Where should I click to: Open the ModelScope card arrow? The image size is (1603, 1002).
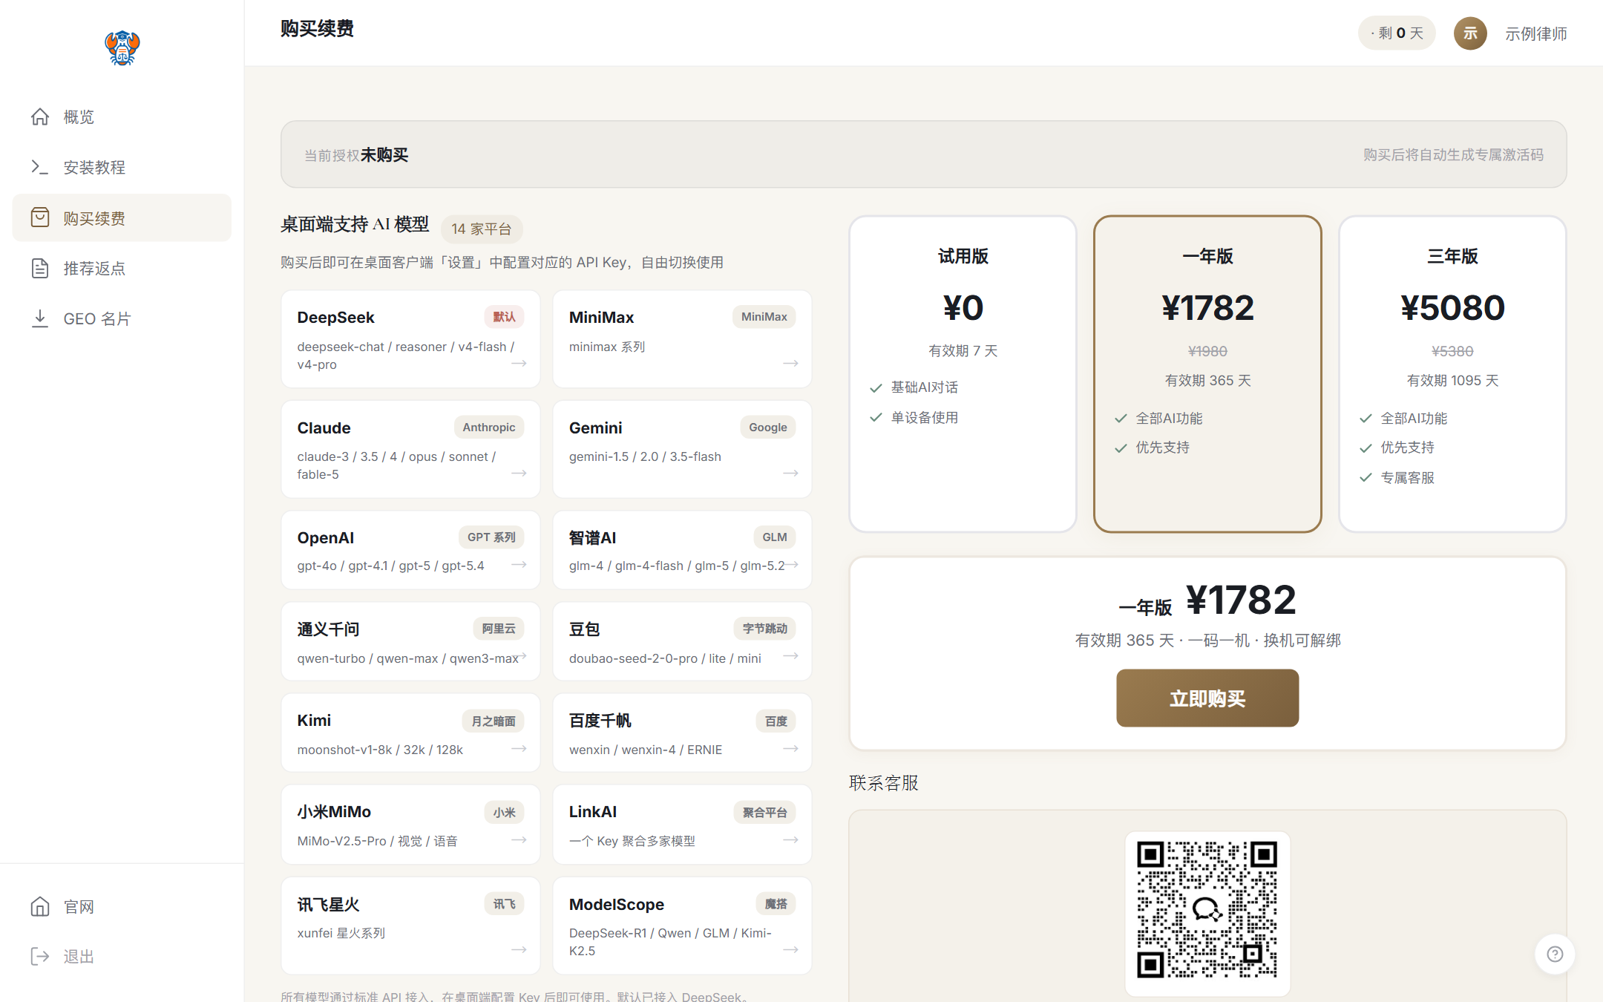790,950
